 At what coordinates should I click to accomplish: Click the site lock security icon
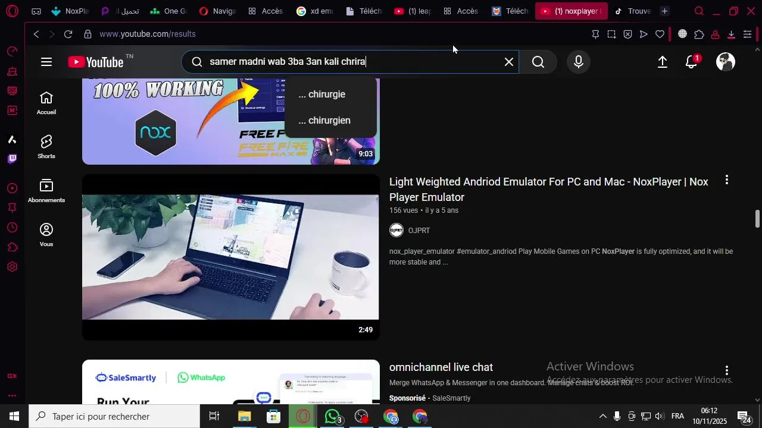(88, 34)
